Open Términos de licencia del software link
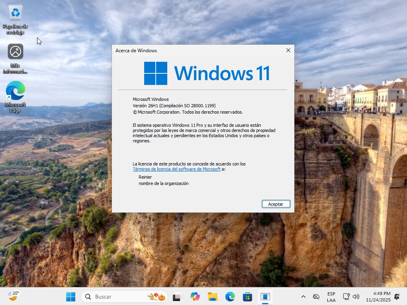 pyautogui.click(x=176, y=169)
